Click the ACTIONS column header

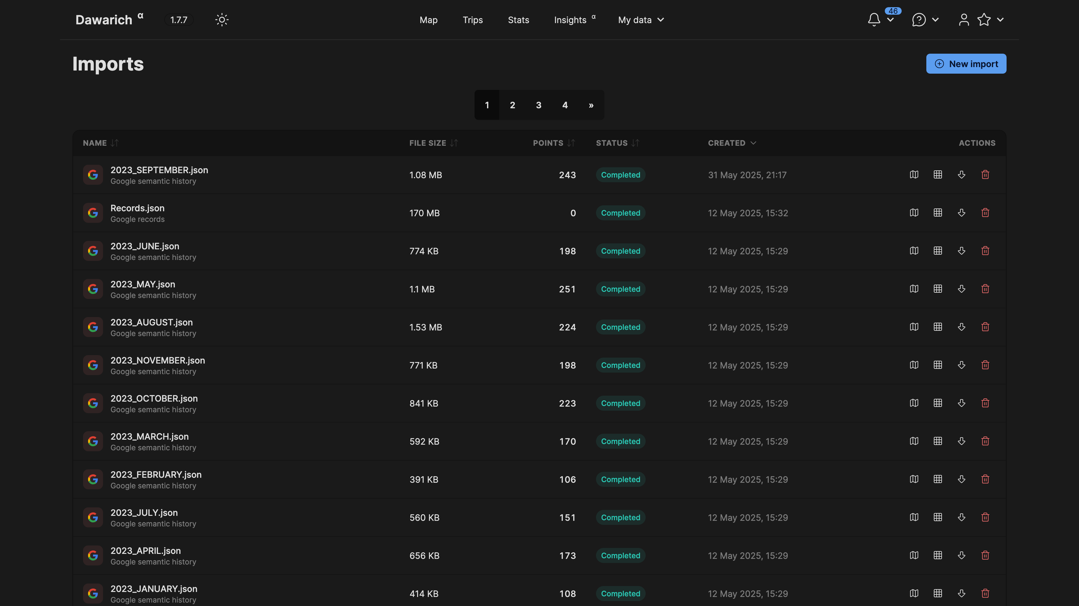pos(977,143)
